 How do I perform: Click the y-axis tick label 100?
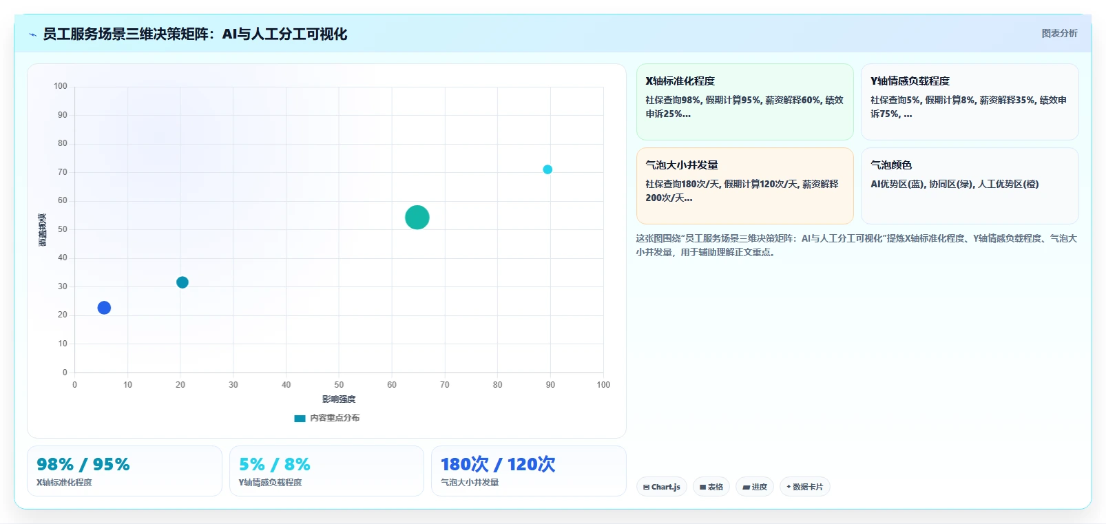pyautogui.click(x=61, y=86)
